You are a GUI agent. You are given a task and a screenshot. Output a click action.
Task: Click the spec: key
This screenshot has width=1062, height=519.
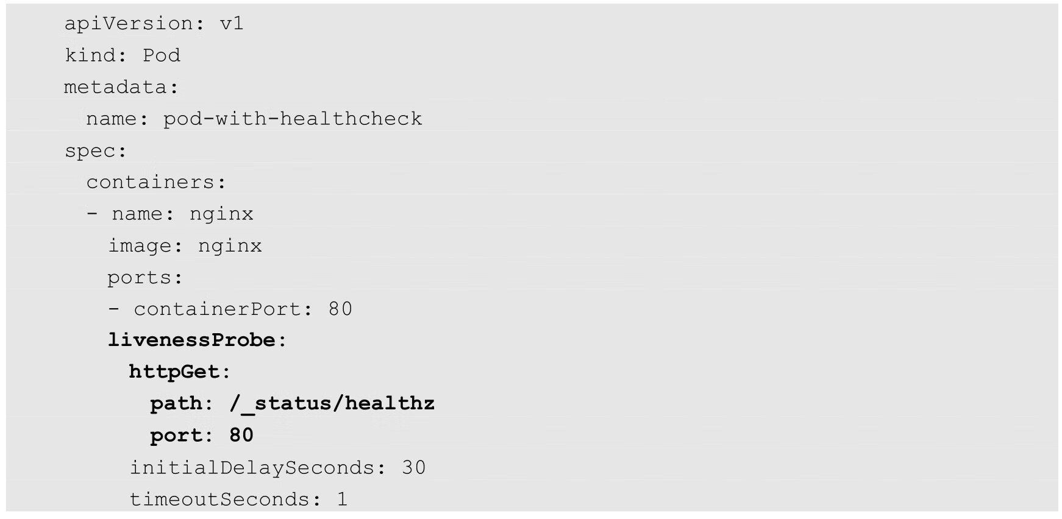pos(96,150)
